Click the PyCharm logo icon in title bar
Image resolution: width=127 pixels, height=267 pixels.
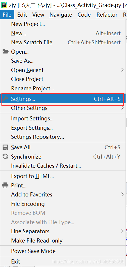(4, 5)
